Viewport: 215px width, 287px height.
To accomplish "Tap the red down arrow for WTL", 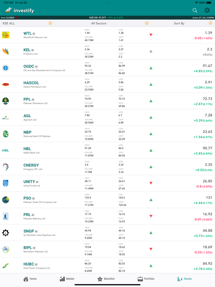I will click(x=151, y=35).
